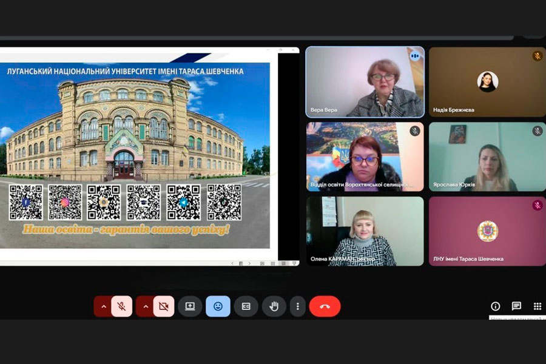Raise hand in the meeting
This screenshot has width=546, height=364.
[274, 306]
